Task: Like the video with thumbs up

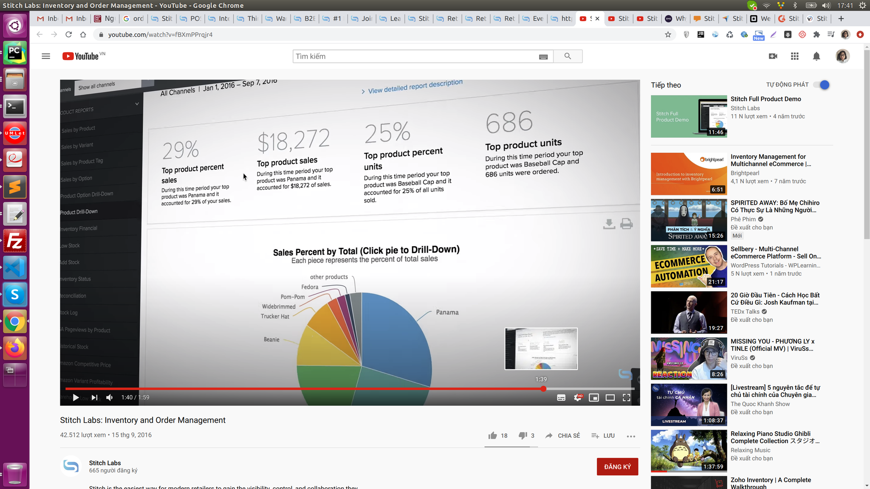Action: click(493, 436)
